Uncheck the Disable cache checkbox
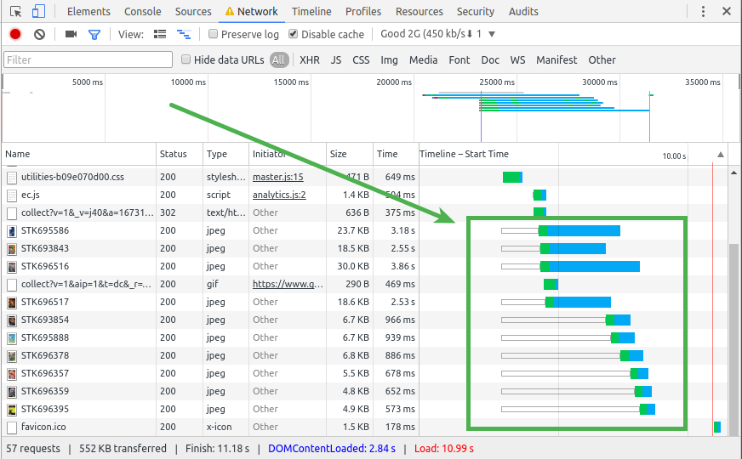 (x=294, y=34)
